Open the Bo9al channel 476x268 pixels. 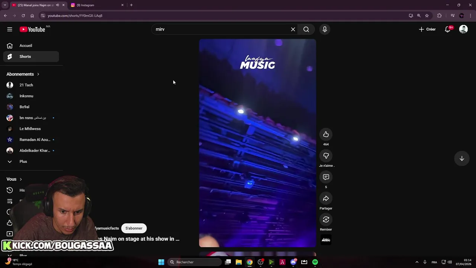coord(31,107)
